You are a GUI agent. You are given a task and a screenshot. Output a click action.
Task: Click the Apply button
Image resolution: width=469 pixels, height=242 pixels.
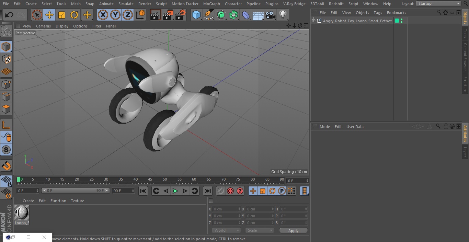click(293, 231)
